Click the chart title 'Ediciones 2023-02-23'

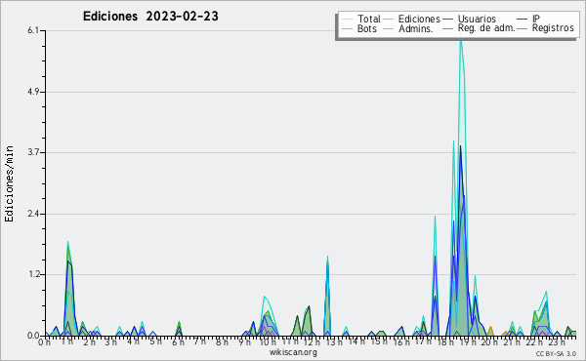(150, 17)
